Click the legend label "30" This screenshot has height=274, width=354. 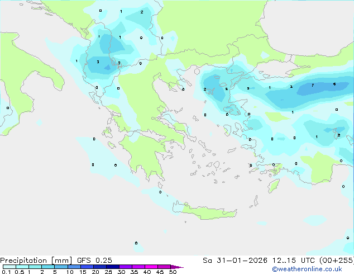click(121, 272)
